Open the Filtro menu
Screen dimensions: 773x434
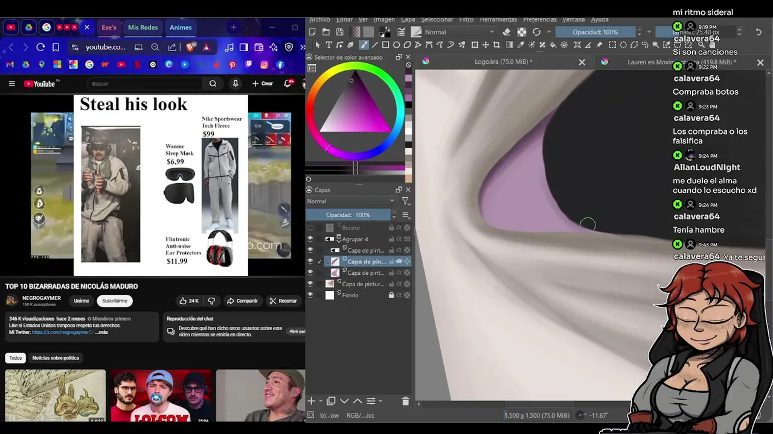466,19
